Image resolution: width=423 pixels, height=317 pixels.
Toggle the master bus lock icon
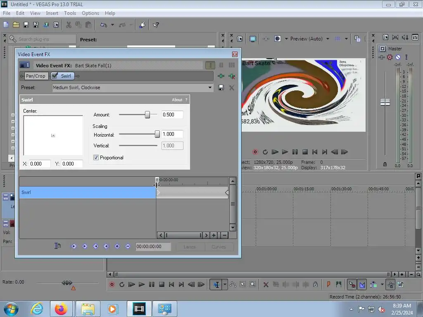pyautogui.click(x=385, y=164)
